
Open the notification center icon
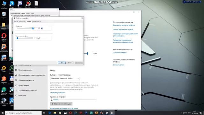[x=200, y=113]
